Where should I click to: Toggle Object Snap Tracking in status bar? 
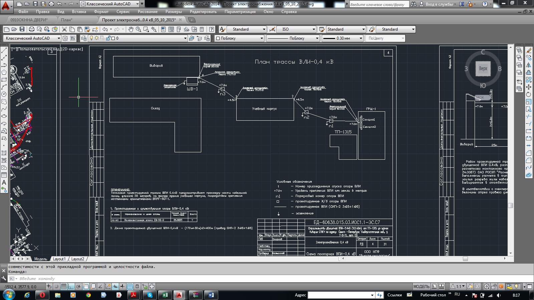[x=100, y=286]
